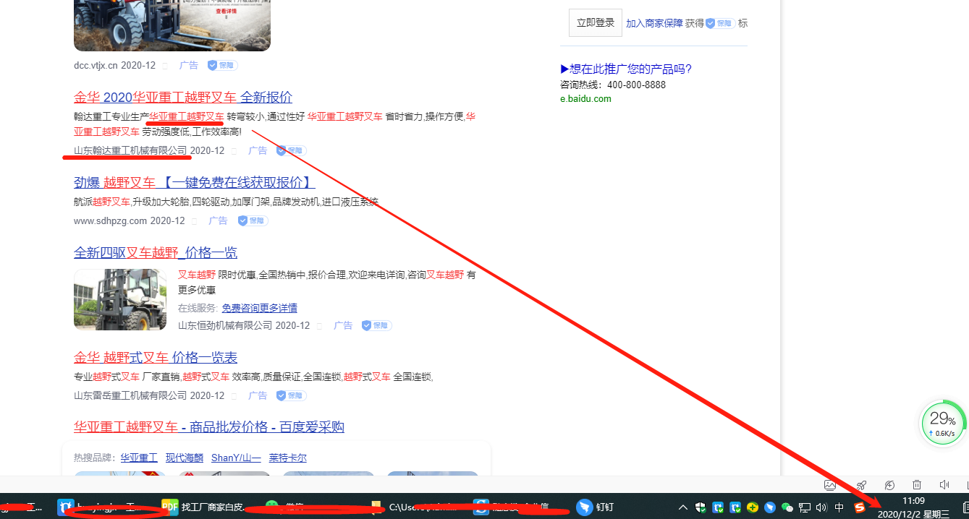
Task: Click 广告 label next to dcc.vtjx.cn
Action: click(x=189, y=65)
